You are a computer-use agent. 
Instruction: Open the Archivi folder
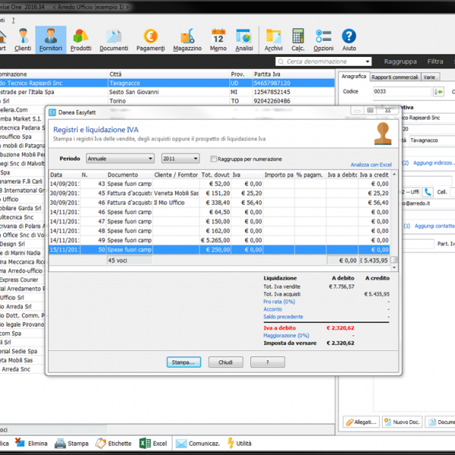pyautogui.click(x=273, y=39)
